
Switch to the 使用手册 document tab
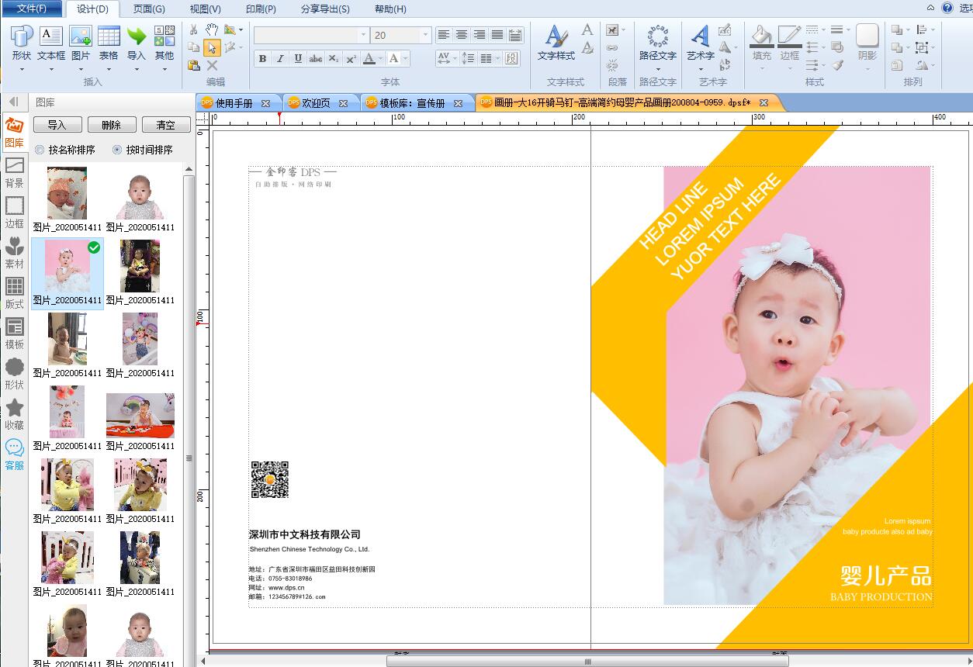pos(234,103)
